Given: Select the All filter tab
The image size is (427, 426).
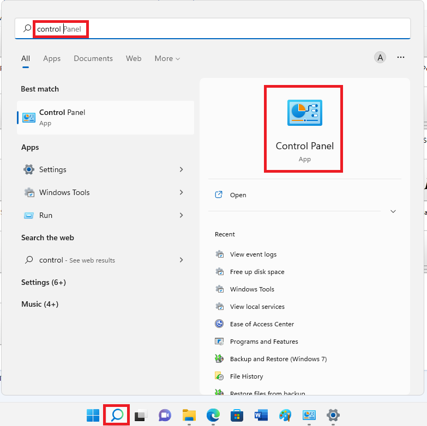Looking at the screenshot, I should 26,58.
